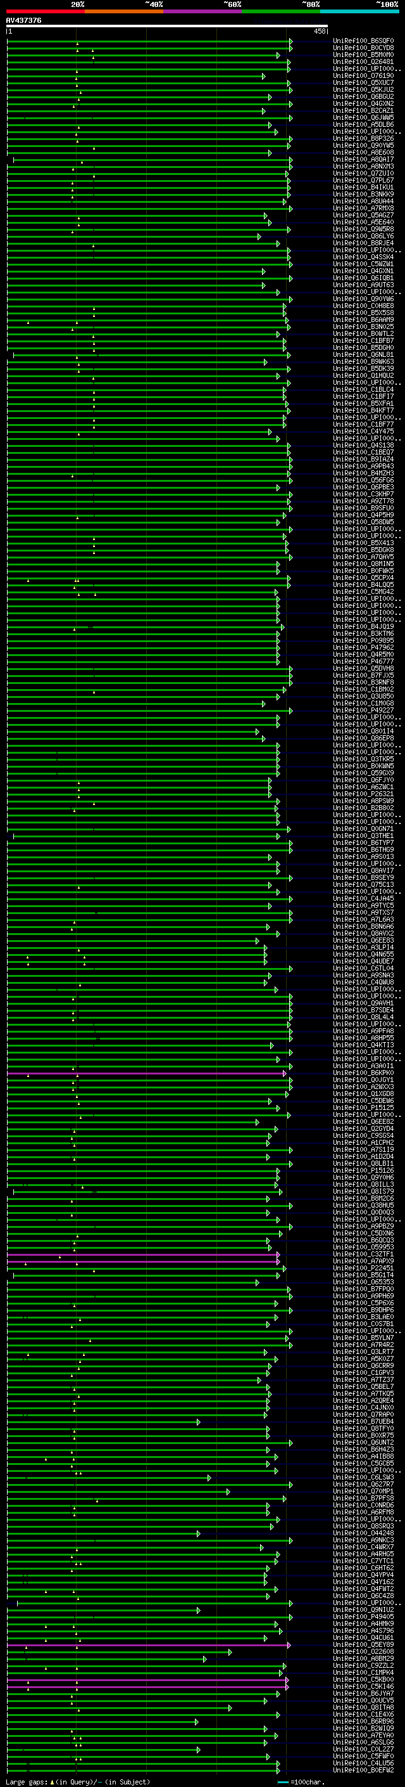
Task: Open the UniRef100_P15125 hit link
Action: click(x=363, y=1108)
